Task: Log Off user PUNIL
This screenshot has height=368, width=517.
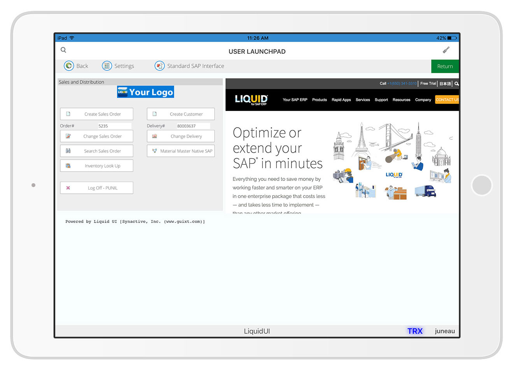Action: tap(96, 188)
